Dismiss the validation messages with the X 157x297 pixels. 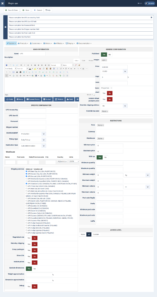click(x=151, y=17)
